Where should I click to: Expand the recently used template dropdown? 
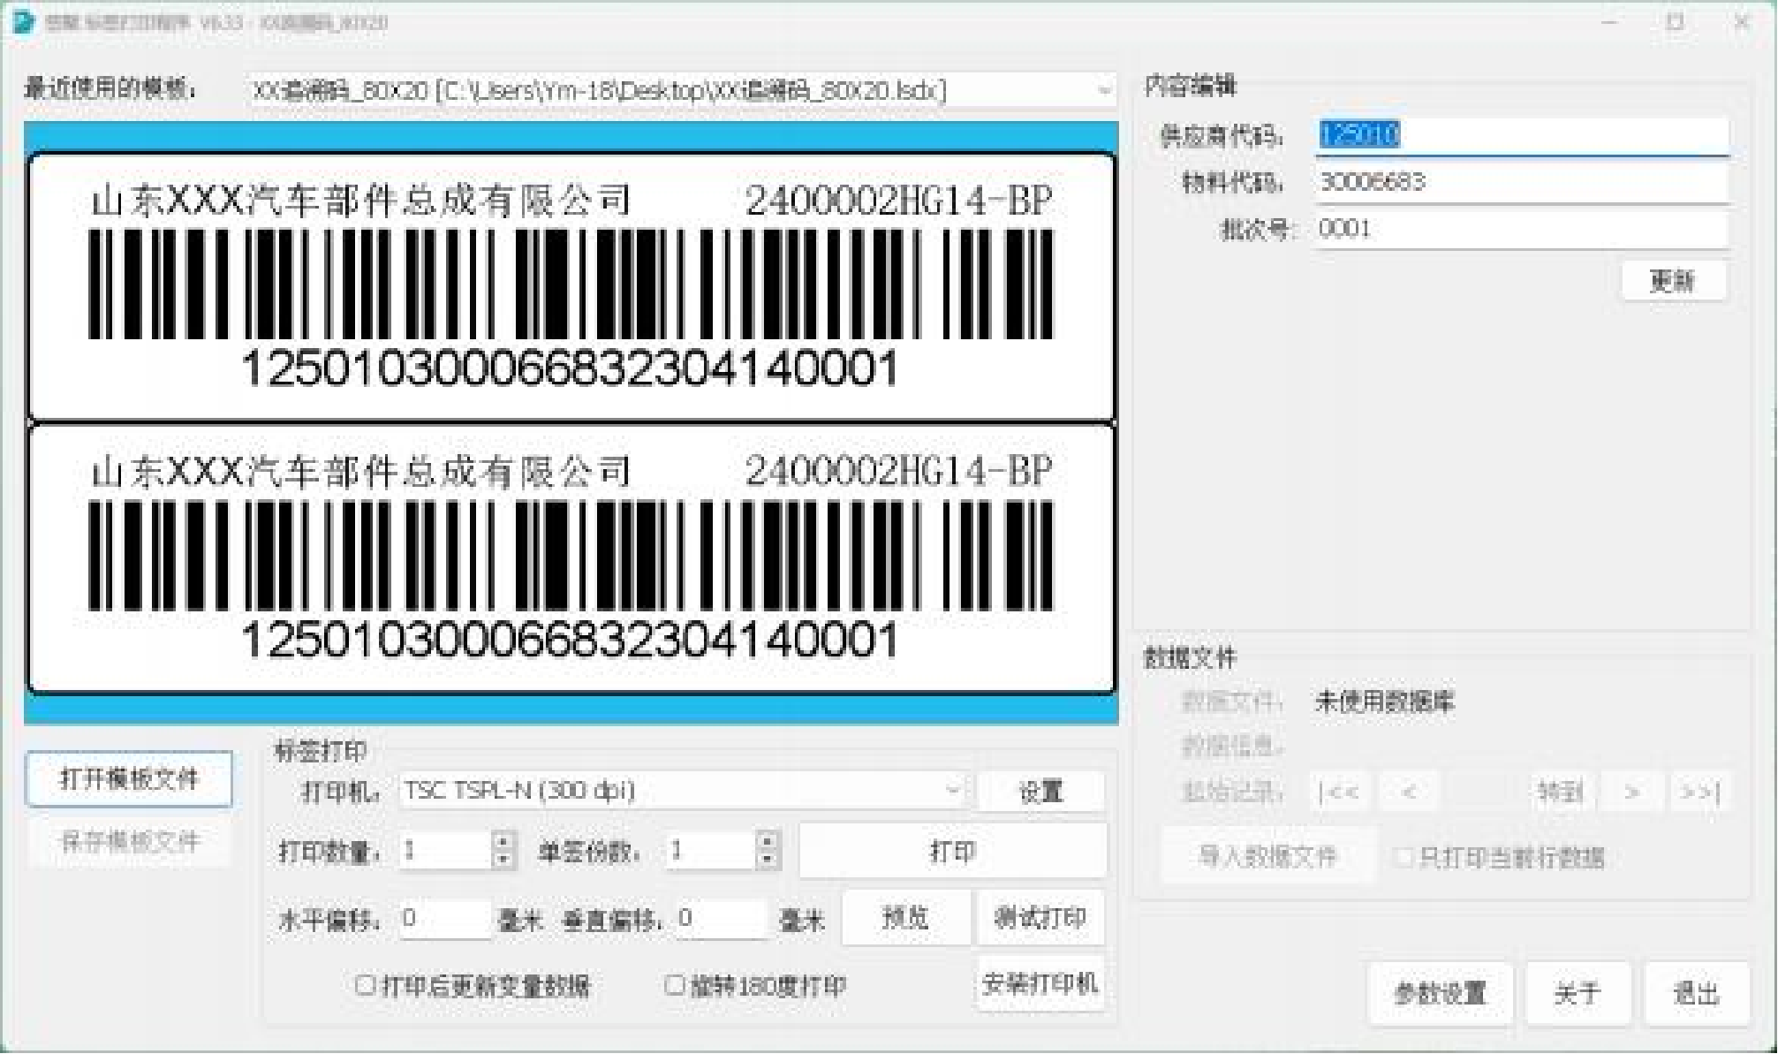(1103, 90)
